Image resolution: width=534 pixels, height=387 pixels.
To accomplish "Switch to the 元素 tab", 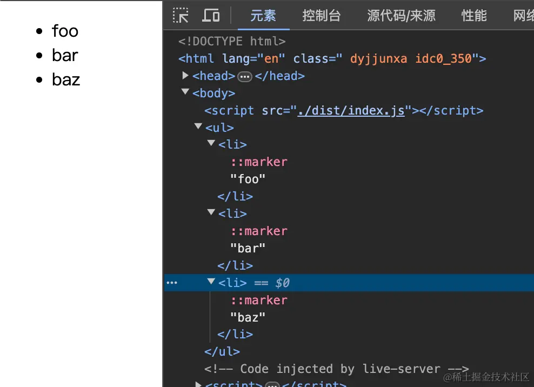I will (263, 16).
